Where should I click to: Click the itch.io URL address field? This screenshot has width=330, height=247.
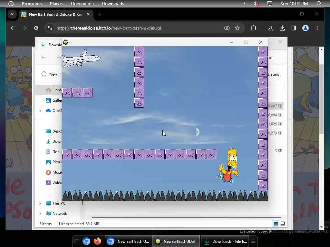109,28
